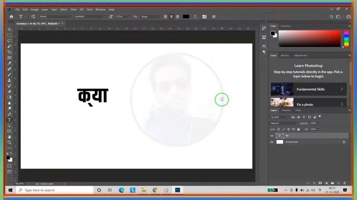The image size is (357, 200).
Task: Open the Image menu
Action: click(35, 9)
